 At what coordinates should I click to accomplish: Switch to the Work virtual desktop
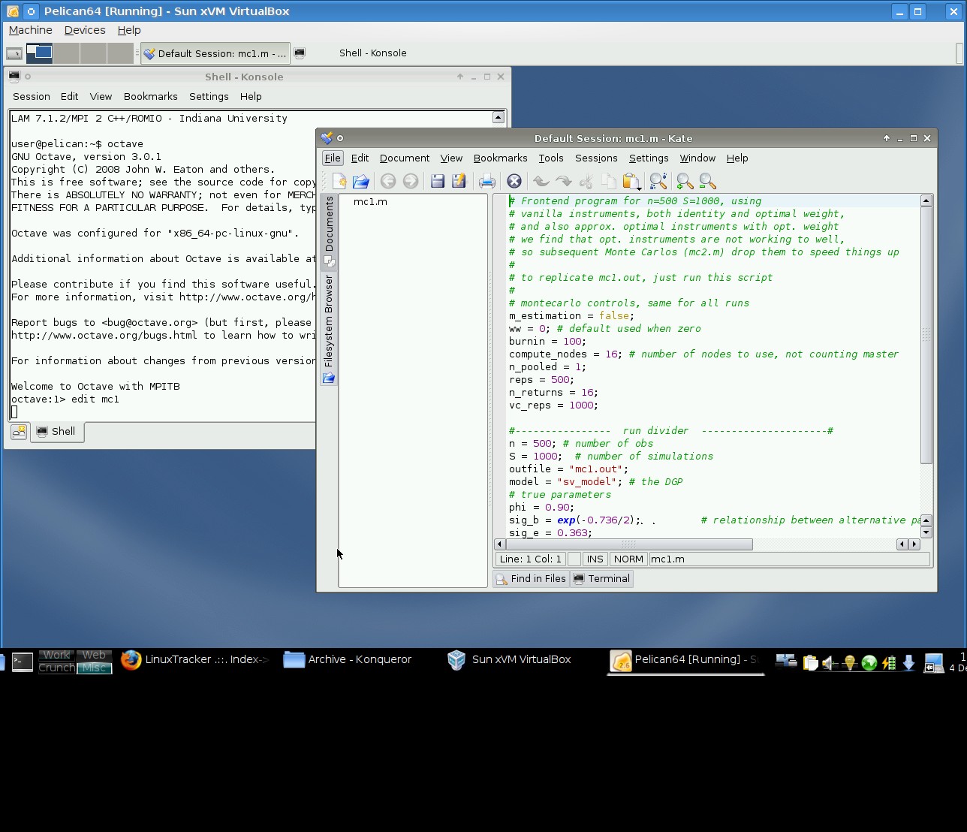[56, 655]
